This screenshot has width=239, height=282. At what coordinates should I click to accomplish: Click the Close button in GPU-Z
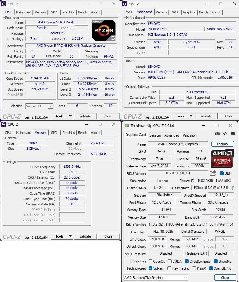(x=225, y=278)
